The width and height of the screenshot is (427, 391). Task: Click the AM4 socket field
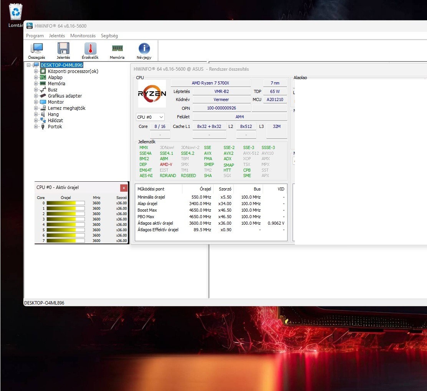coord(240,117)
